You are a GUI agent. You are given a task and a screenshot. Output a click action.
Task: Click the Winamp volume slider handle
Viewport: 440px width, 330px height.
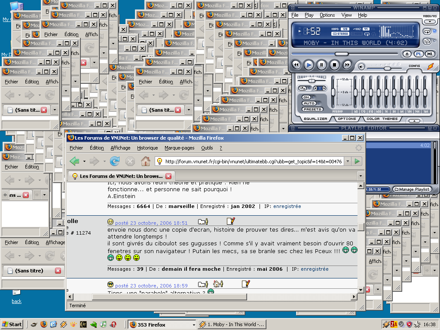point(387,68)
